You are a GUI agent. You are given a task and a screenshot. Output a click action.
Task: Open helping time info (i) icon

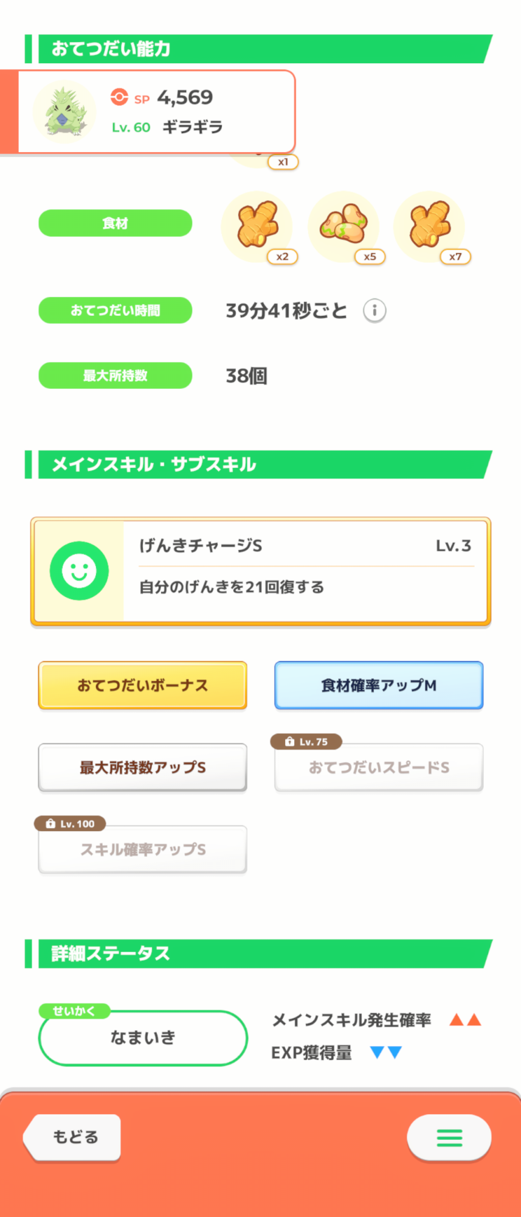(374, 311)
